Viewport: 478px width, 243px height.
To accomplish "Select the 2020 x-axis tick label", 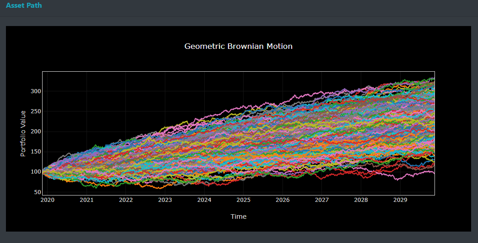I will point(48,200).
